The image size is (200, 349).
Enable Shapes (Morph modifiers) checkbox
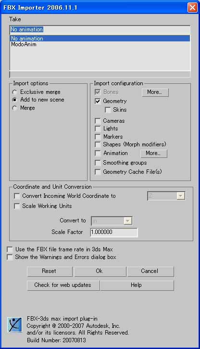(x=98, y=144)
